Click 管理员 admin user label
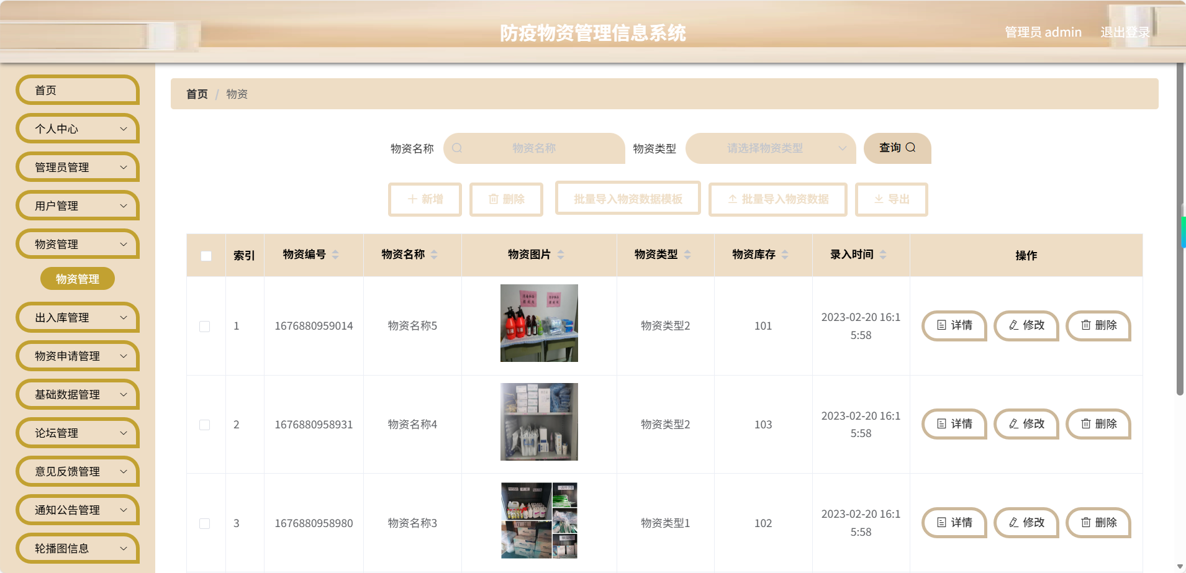The height and width of the screenshot is (573, 1186). tap(1043, 32)
